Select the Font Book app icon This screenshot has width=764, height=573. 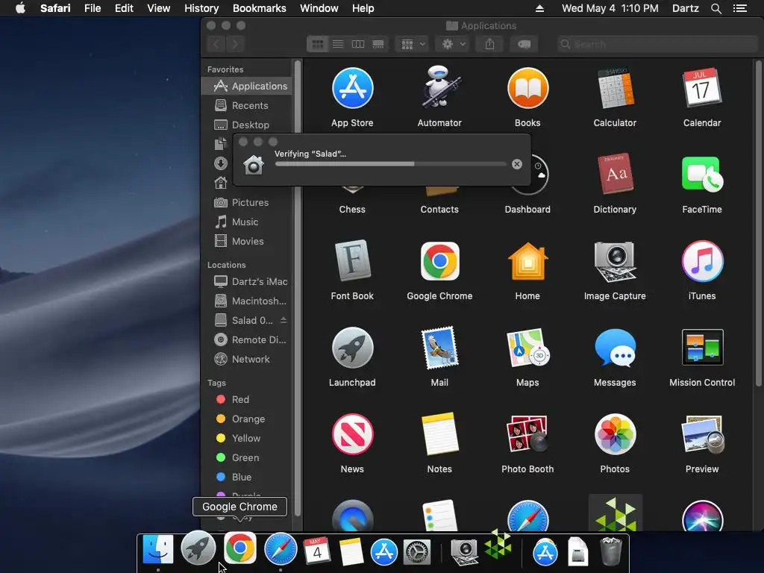pyautogui.click(x=352, y=260)
